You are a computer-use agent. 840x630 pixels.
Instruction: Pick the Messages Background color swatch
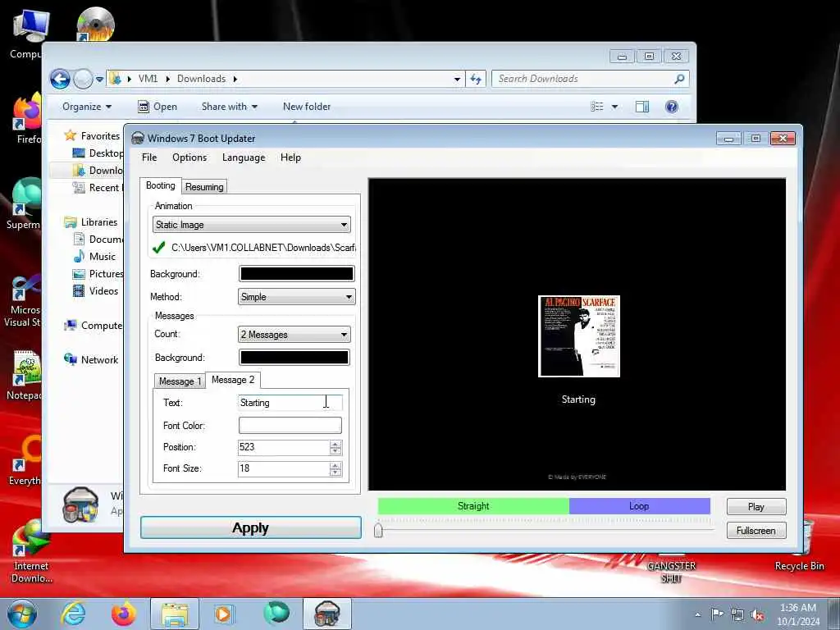coord(294,358)
